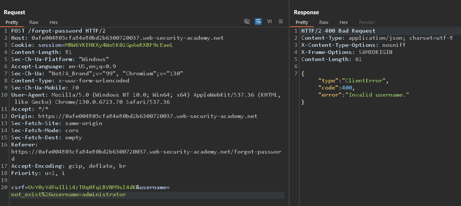The image size is (461, 206).
Task: Click the response Content-Type application/json header
Action: [377, 38]
